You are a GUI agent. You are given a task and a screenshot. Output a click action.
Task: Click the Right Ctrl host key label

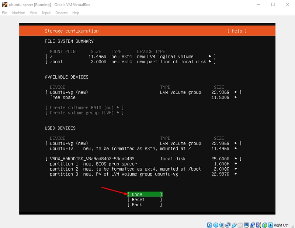[281, 225]
